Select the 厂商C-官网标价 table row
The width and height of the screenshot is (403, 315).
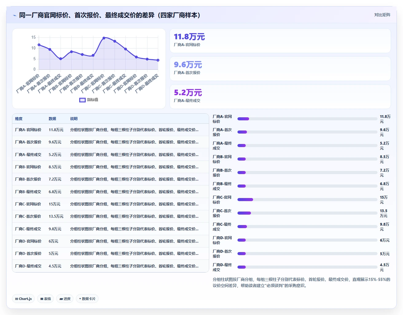tap(111, 204)
